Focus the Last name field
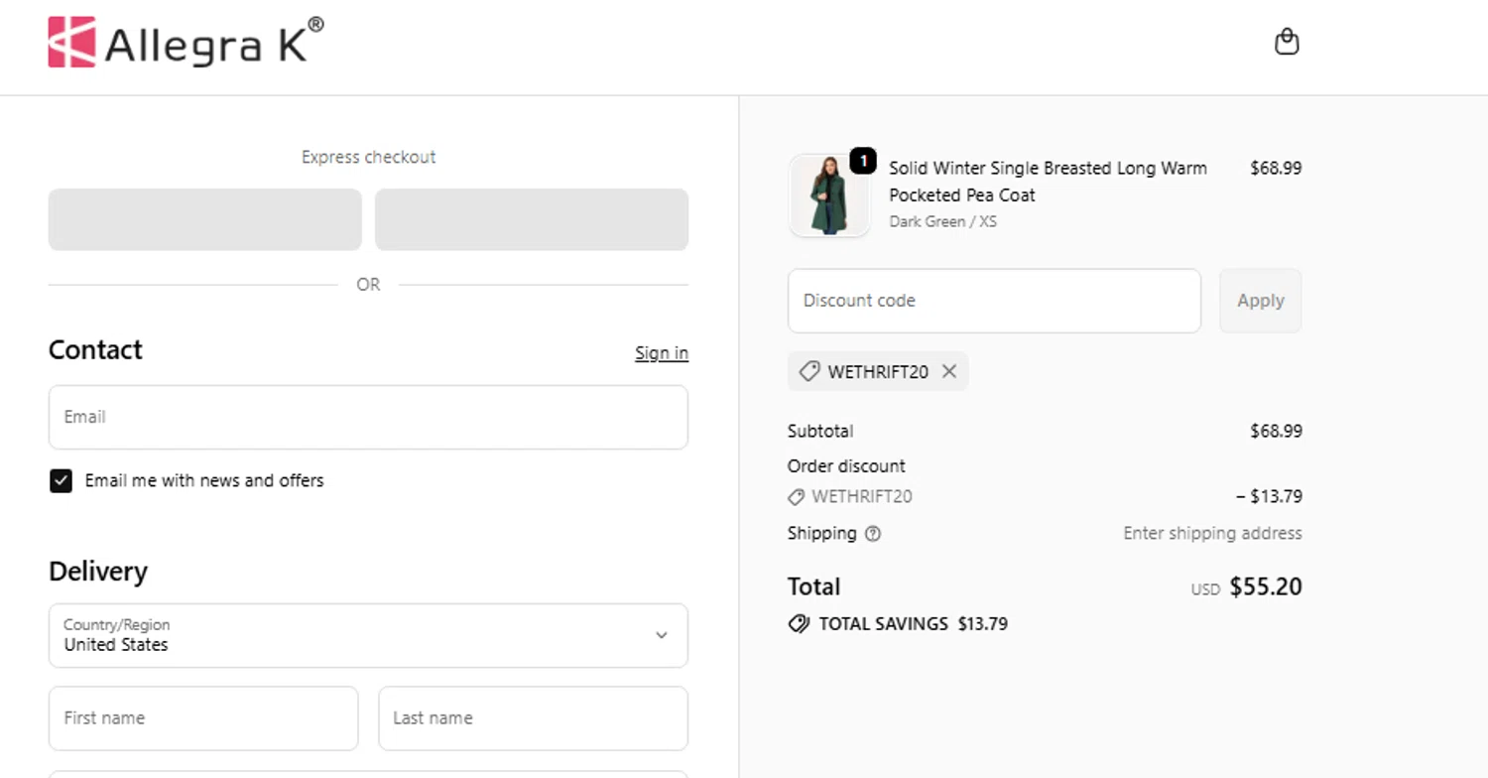The width and height of the screenshot is (1488, 778). (533, 717)
